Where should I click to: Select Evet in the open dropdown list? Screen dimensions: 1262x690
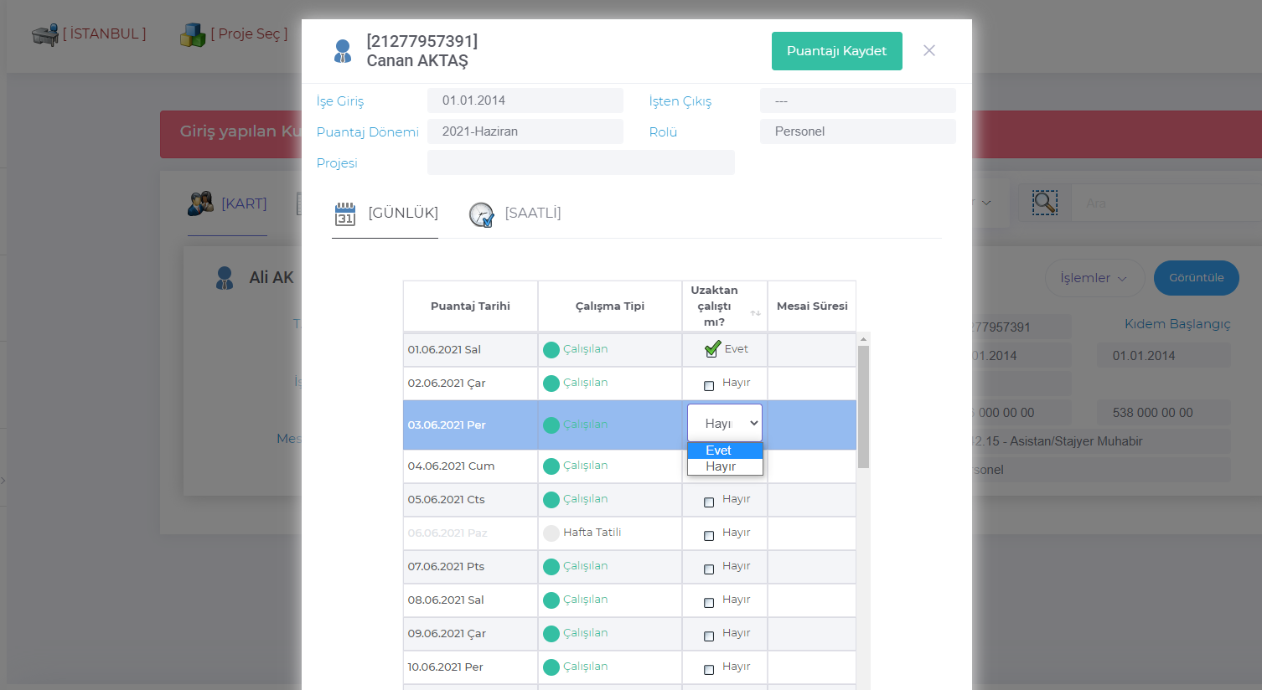pyautogui.click(x=719, y=451)
